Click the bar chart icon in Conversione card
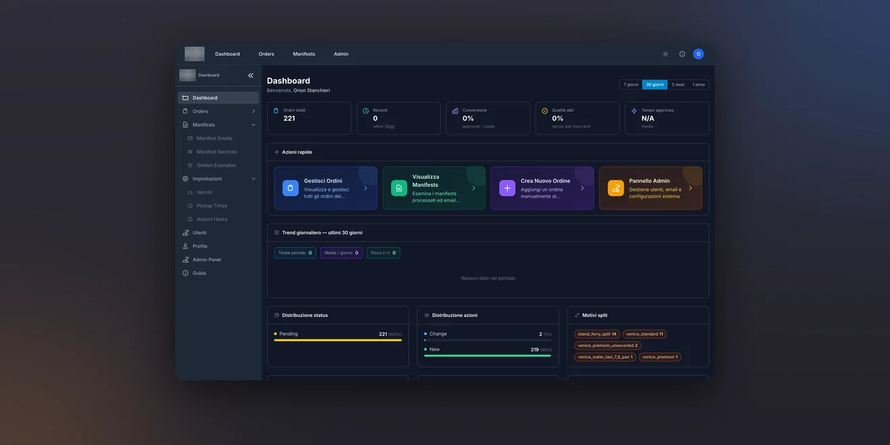This screenshot has width=890, height=445. [x=455, y=111]
